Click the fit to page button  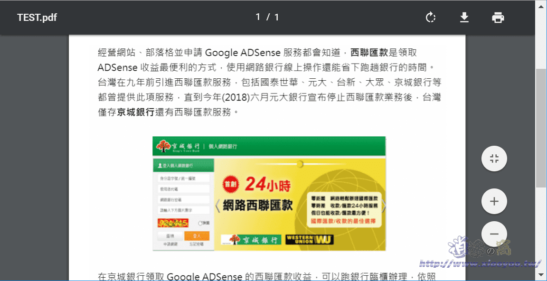494,159
